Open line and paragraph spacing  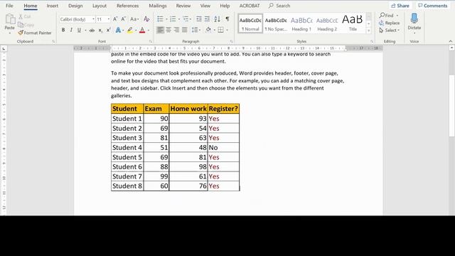(x=196, y=30)
